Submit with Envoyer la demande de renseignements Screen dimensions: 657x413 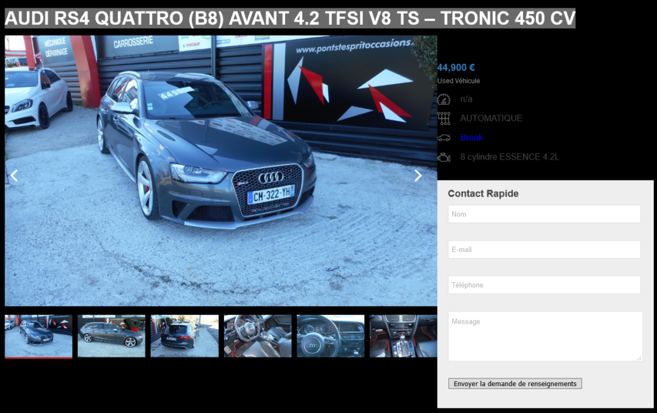(515, 384)
